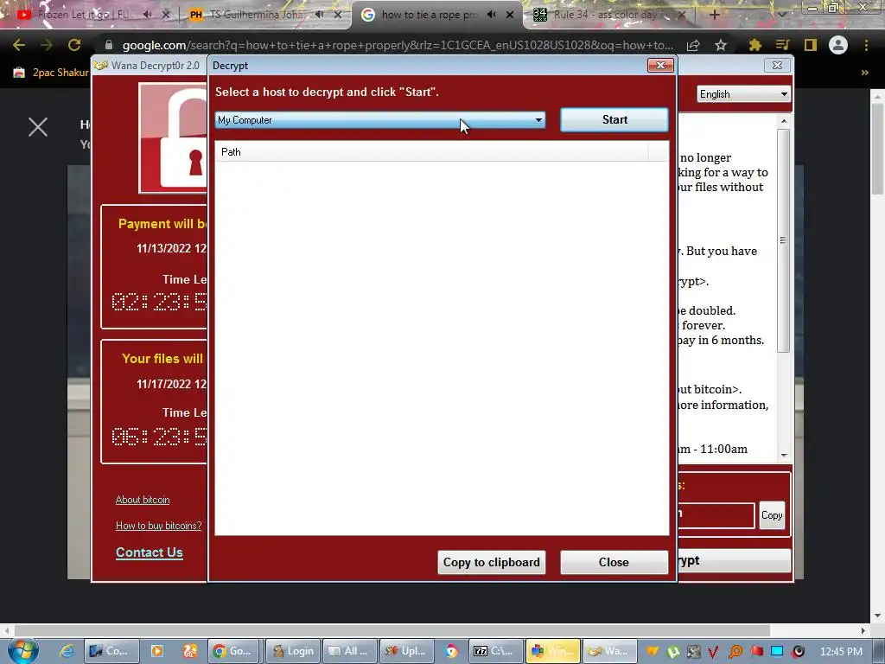Focus the google.com address bar
Screen dimensions: 885x664
point(398,45)
